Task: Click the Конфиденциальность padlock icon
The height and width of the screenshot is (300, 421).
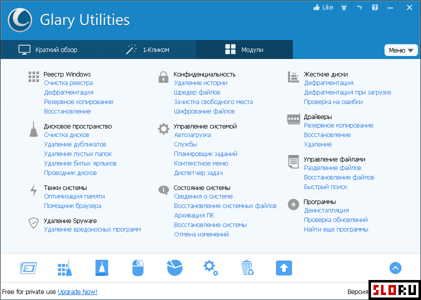Action: 163,77
